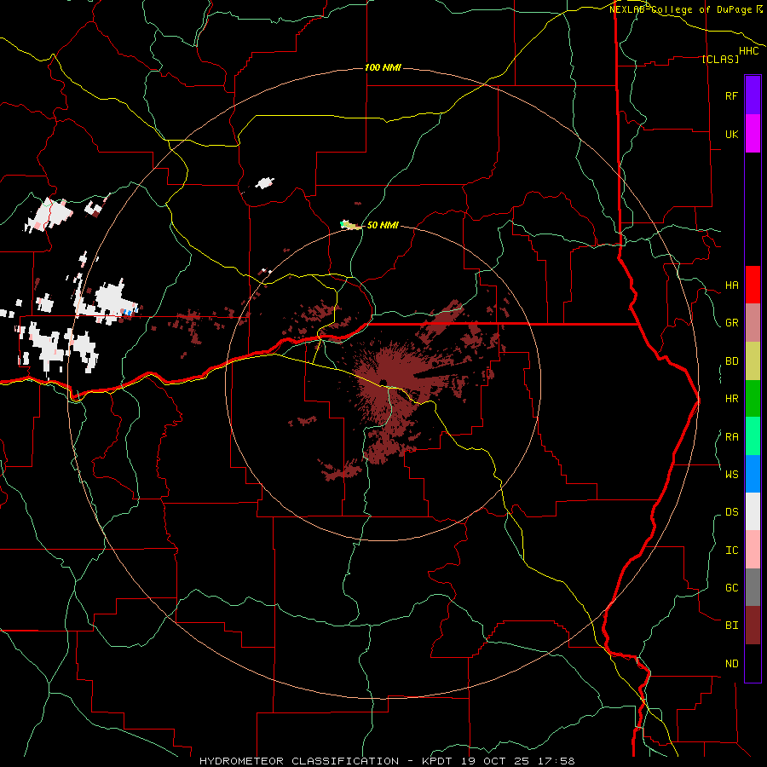
Task: Click the 'HA' legend label
Action: tap(731, 285)
